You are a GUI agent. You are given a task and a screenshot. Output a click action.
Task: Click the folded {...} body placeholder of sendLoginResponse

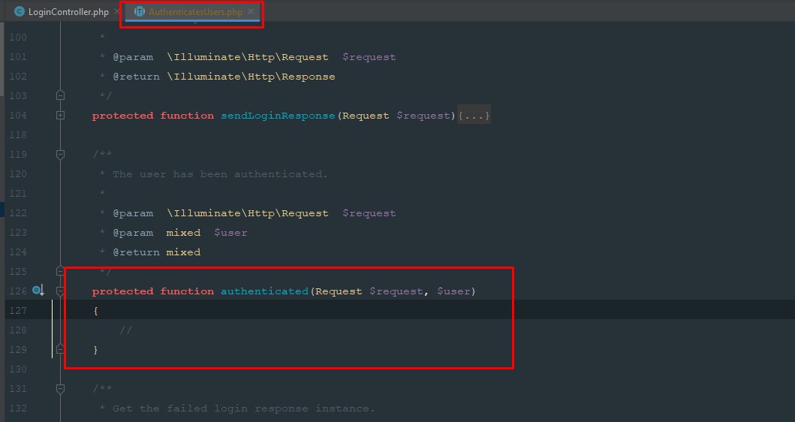coord(474,116)
